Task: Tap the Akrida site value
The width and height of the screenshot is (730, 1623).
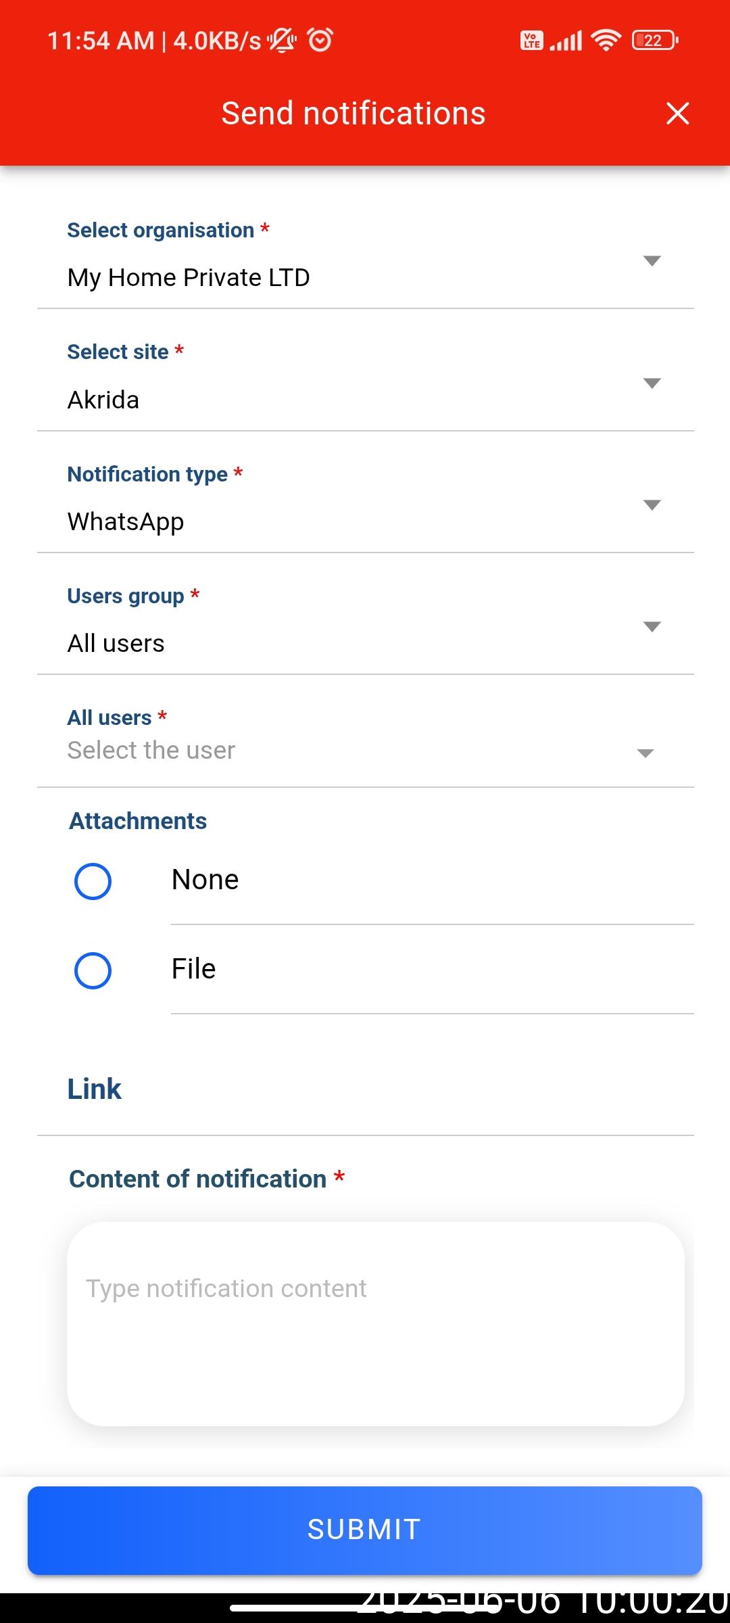Action: (x=103, y=400)
